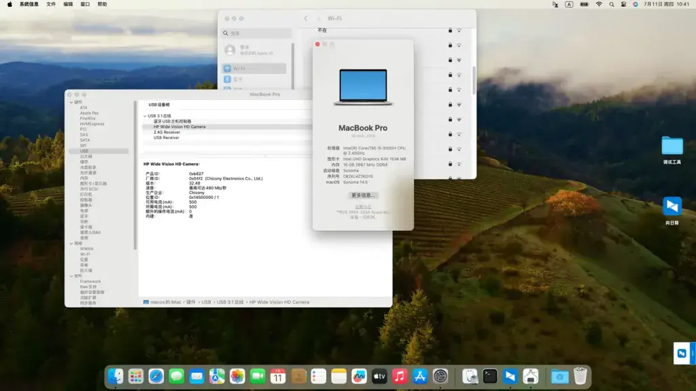This screenshot has width=696, height=391.
Task: Go back in the Wi-Fi settings window
Action: tap(305, 18)
